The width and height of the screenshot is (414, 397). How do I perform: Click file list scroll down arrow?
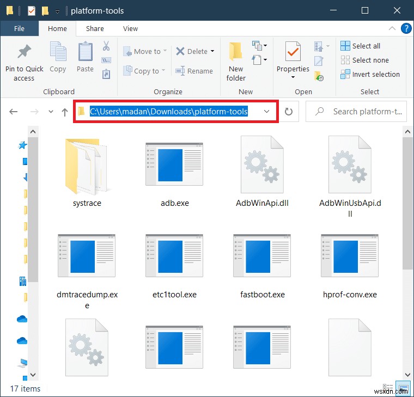(407, 375)
